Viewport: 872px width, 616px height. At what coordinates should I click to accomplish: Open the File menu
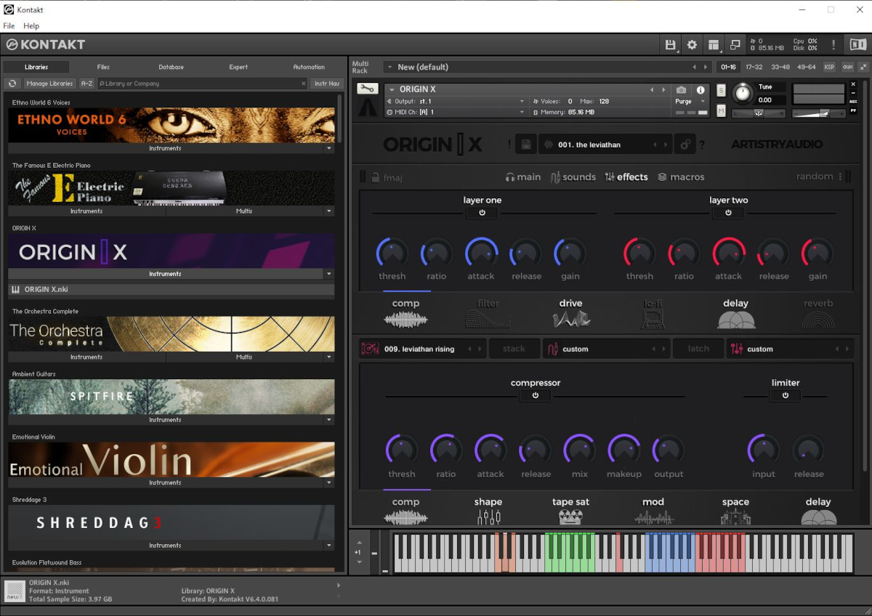click(9, 25)
